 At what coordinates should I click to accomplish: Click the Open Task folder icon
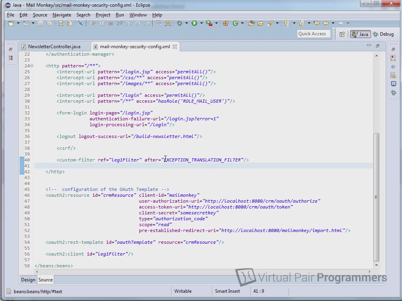(x=260, y=23)
